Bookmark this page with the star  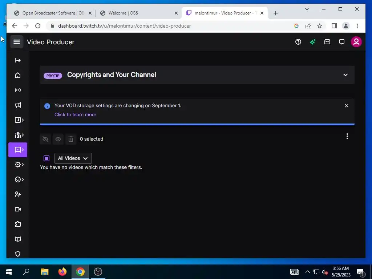[320, 26]
